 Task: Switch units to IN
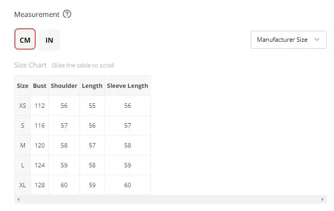pos(49,40)
